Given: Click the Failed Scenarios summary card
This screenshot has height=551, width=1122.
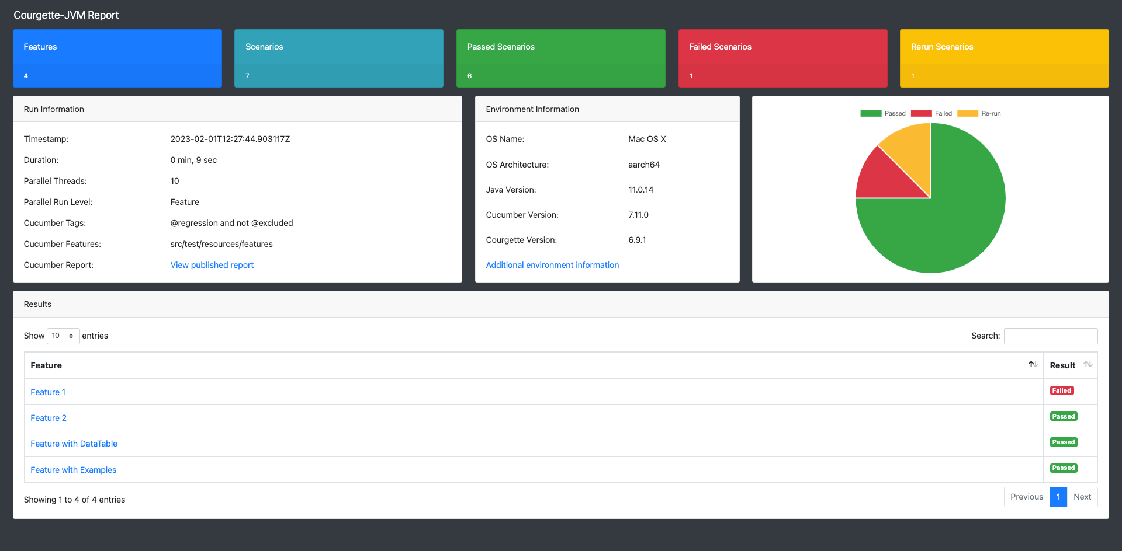Looking at the screenshot, I should pyautogui.click(x=783, y=58).
